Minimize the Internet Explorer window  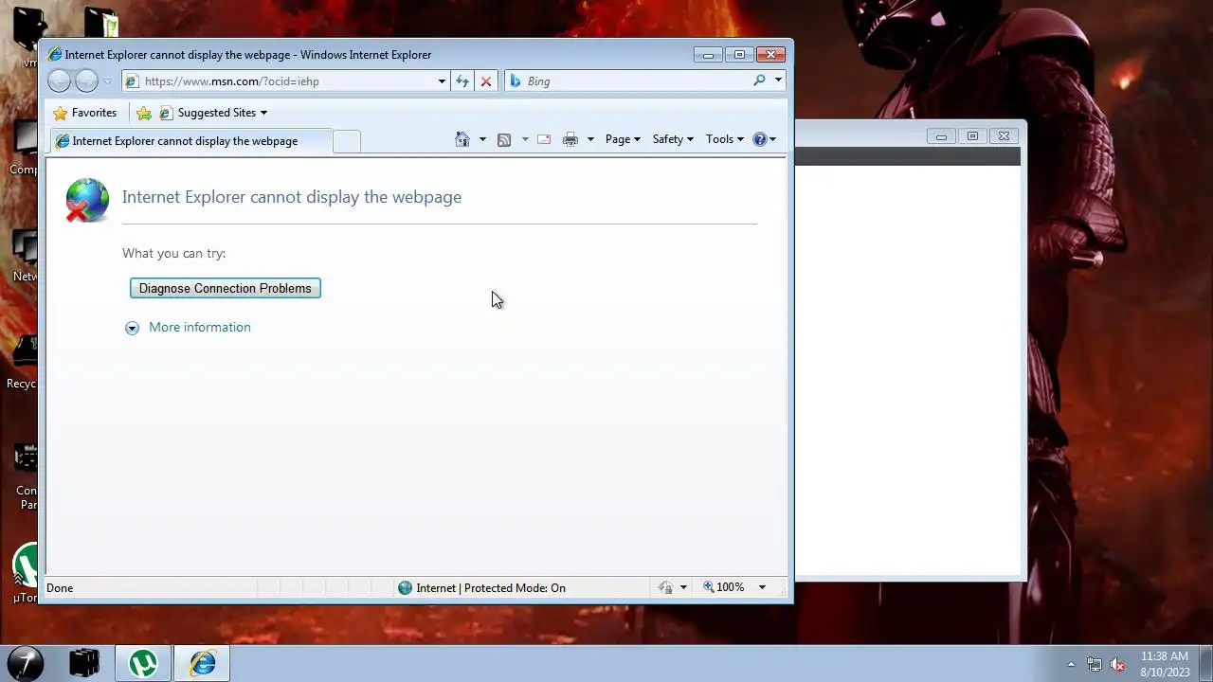tap(708, 55)
